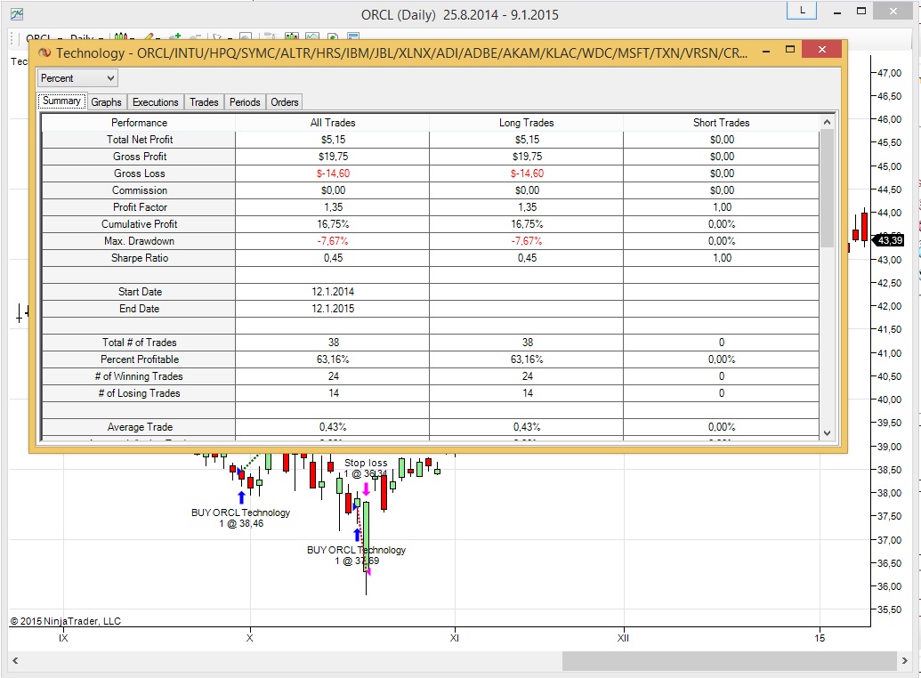Viewport: 921px width, 678px height.
Task: Select the Periods tab
Action: click(245, 102)
